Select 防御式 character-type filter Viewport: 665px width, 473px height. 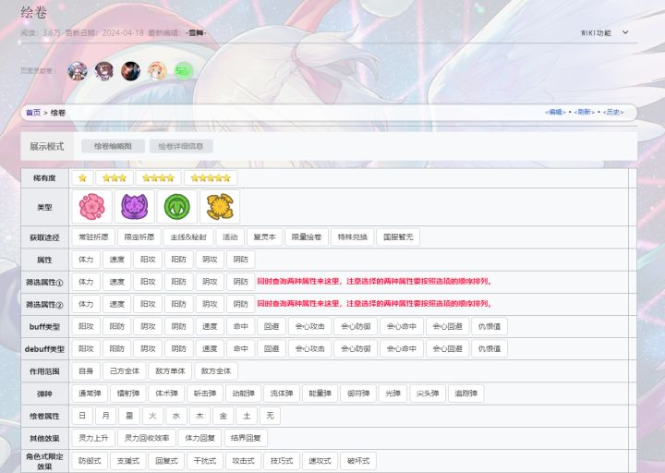tap(90, 461)
